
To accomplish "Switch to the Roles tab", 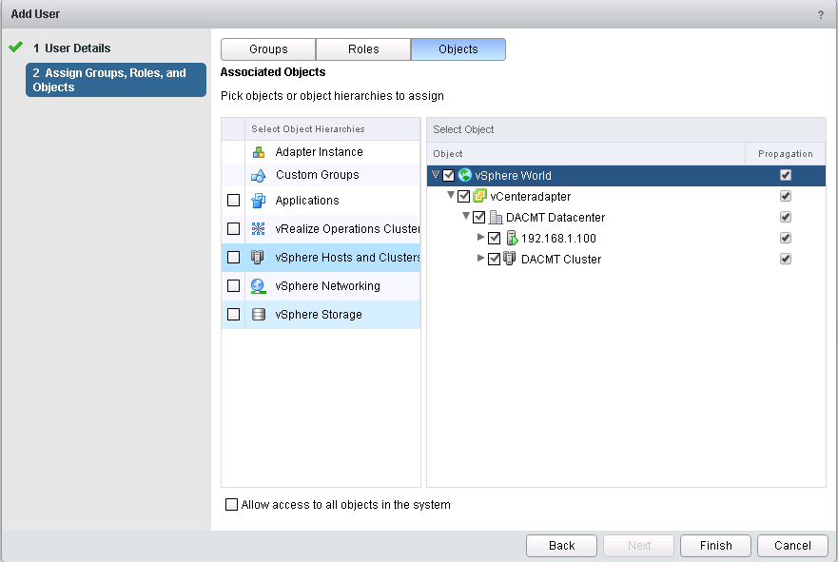I will tap(363, 49).
